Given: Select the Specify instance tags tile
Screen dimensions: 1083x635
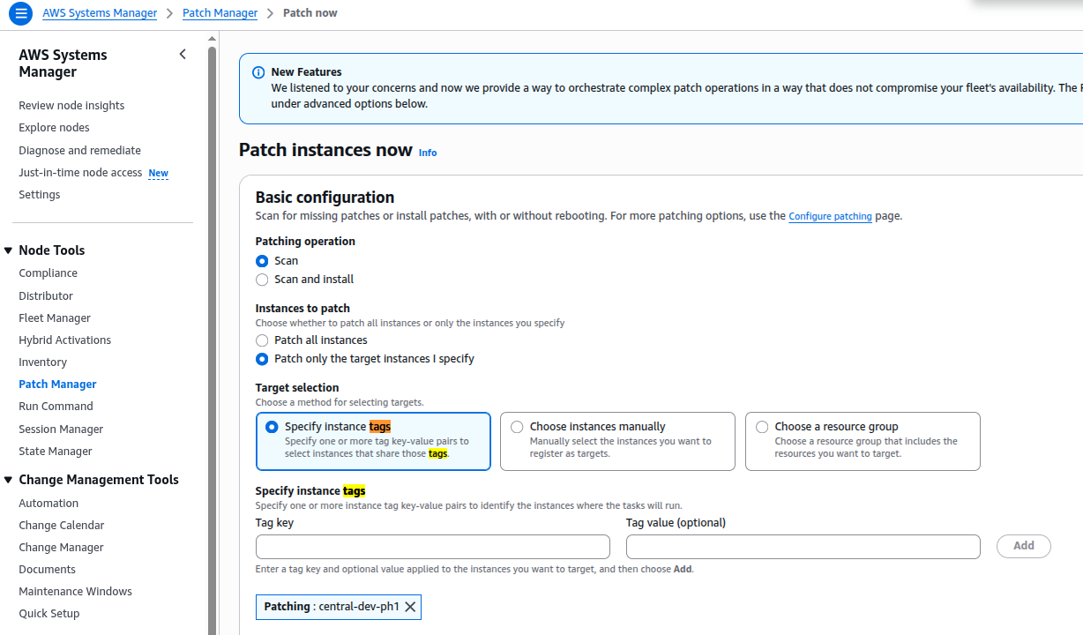Looking at the screenshot, I should click(x=373, y=441).
